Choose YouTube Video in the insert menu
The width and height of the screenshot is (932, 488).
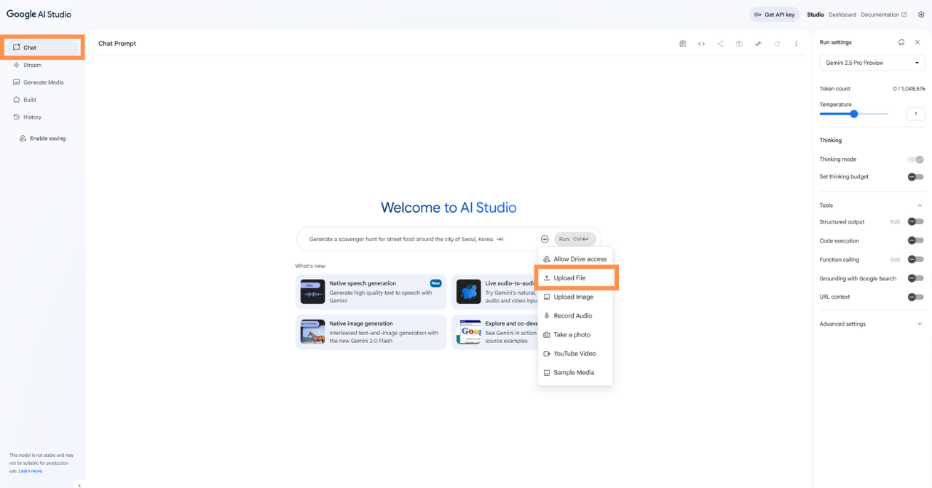coord(574,354)
